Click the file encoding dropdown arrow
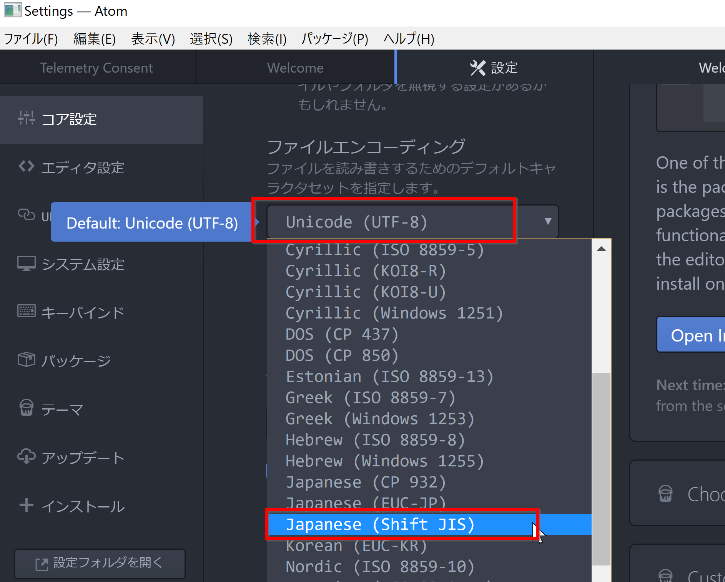The image size is (725, 582). (548, 221)
